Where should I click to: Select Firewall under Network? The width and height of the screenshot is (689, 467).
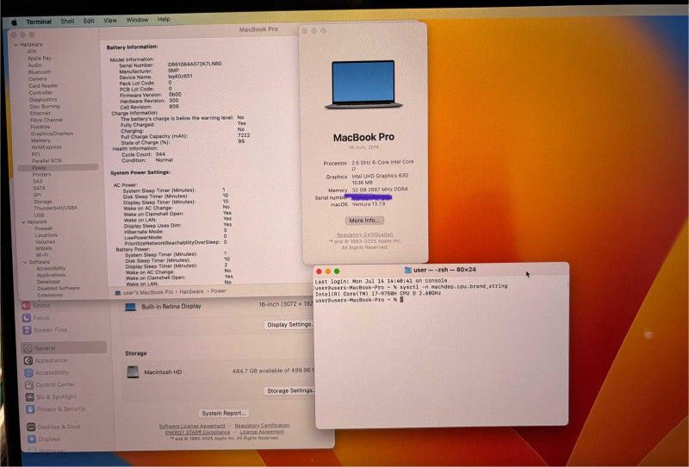44,228
